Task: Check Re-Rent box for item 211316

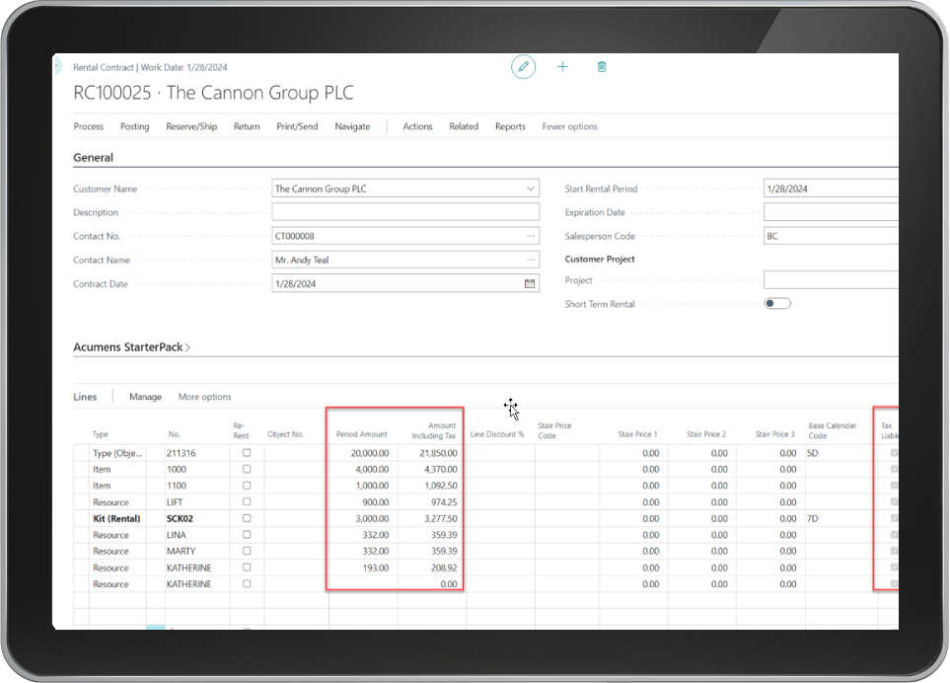Action: tap(247, 453)
